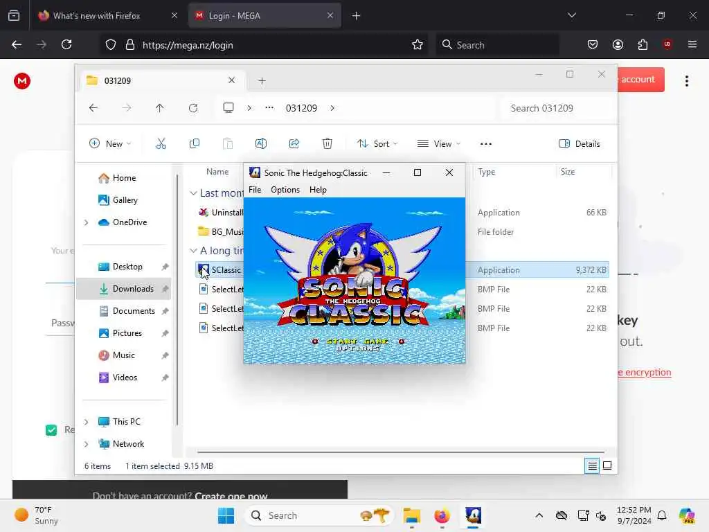
Task: Select the 031209 Explorer tab
Action: (x=162, y=80)
